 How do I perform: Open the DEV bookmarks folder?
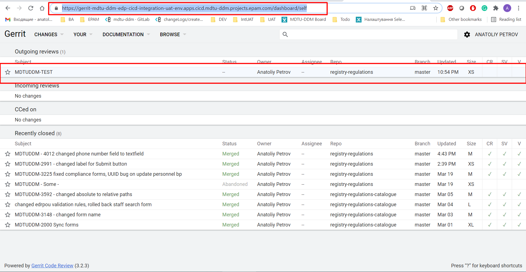[219, 19]
